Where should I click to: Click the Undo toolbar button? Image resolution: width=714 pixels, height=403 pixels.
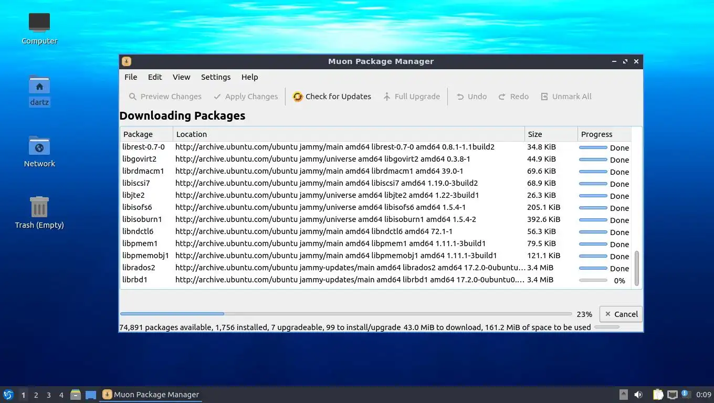[471, 97]
